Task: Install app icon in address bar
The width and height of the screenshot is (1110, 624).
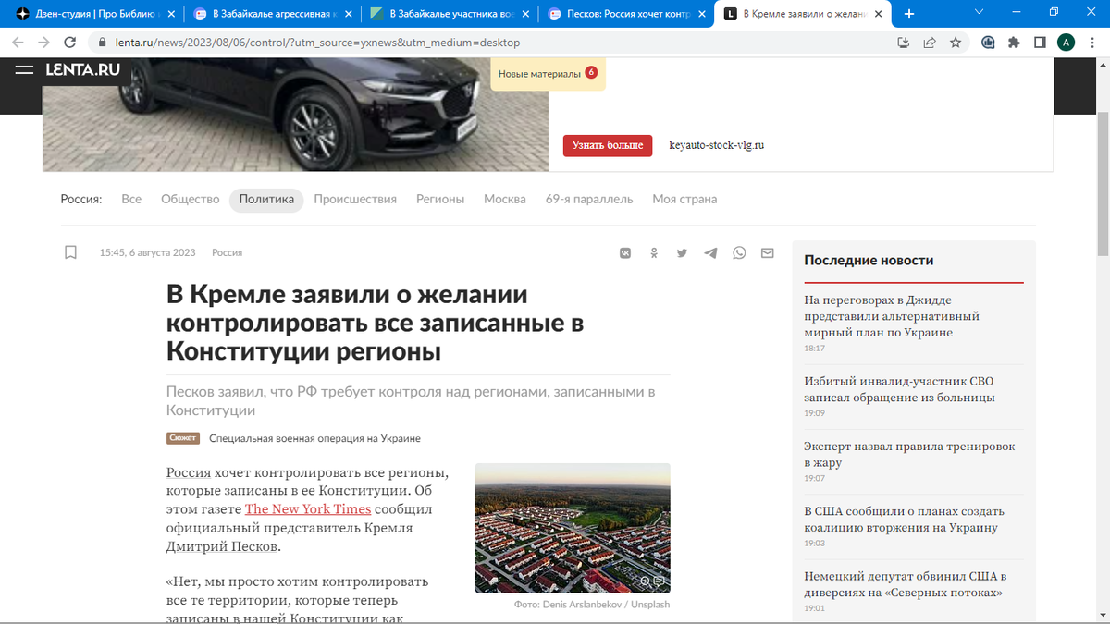Action: [x=904, y=43]
